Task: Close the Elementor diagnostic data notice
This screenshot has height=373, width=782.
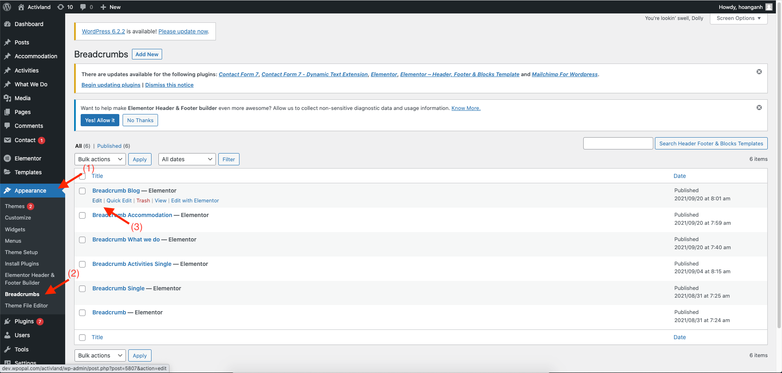Action: [x=759, y=108]
